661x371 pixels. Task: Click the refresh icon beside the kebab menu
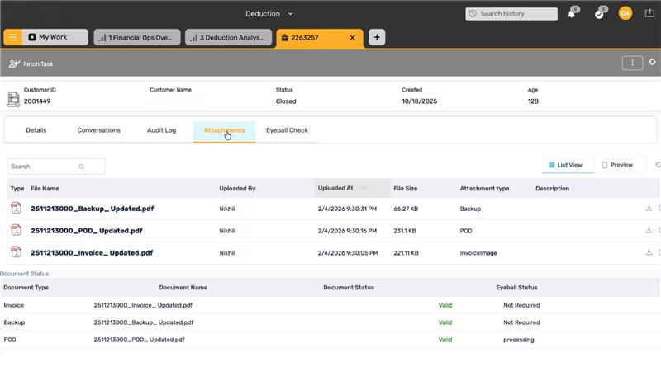tap(653, 63)
